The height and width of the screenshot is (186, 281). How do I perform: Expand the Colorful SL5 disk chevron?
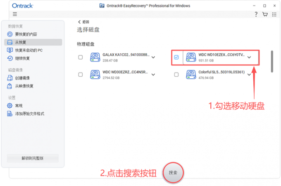(249, 75)
